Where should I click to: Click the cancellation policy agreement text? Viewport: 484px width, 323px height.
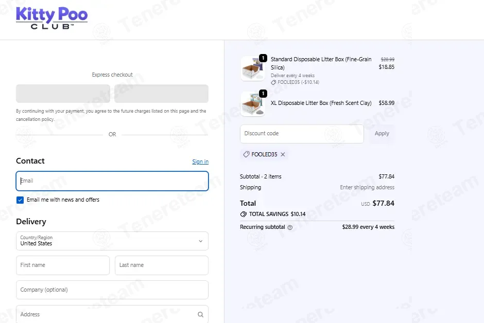(x=111, y=115)
